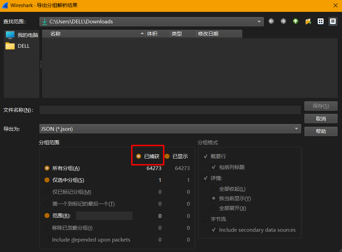
Task: Click the 文件名称 input field
Action: pos(170,110)
